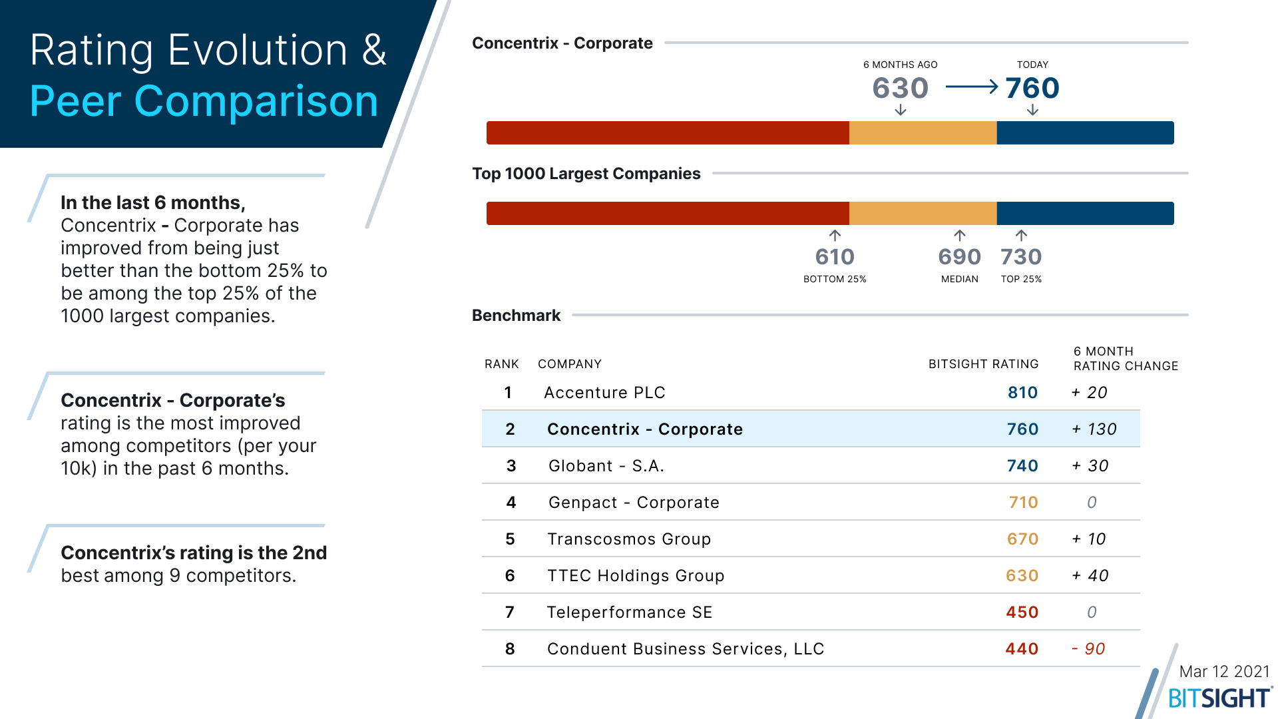This screenshot has height=719, width=1278.
Task: Click the up arrow above 690
Action: tap(959, 235)
